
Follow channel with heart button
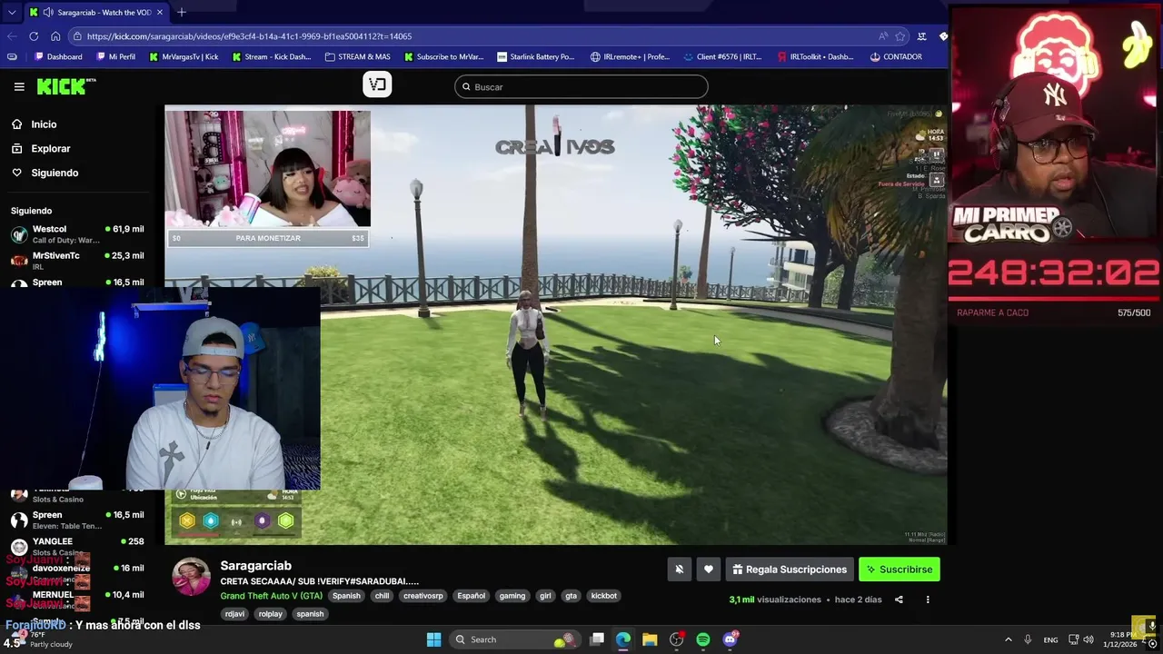[709, 570]
